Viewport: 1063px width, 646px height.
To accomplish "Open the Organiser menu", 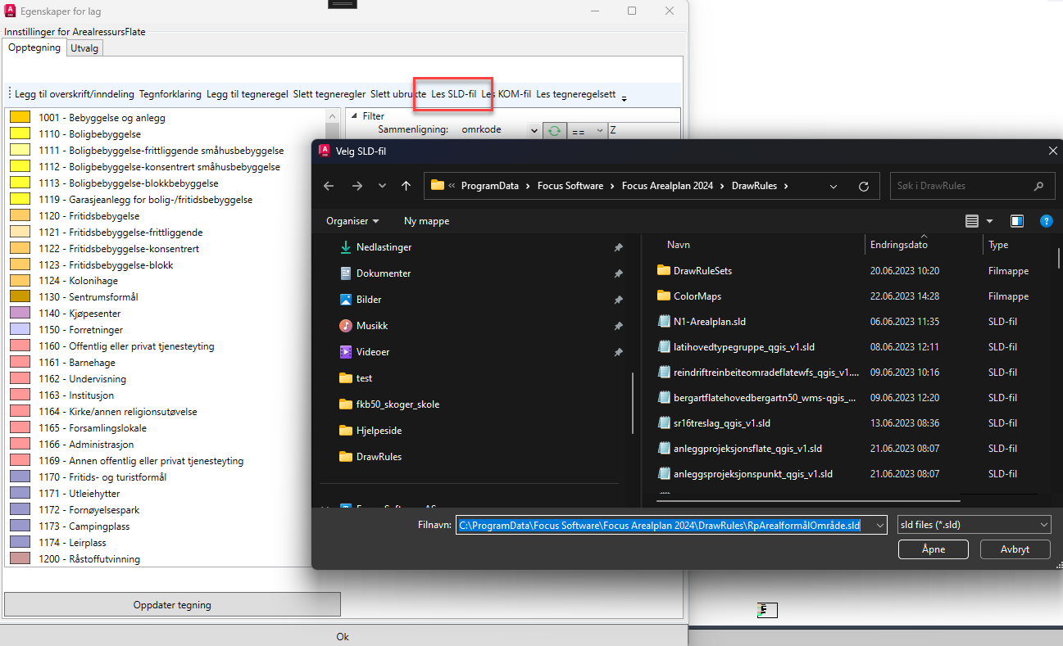I will (x=352, y=221).
